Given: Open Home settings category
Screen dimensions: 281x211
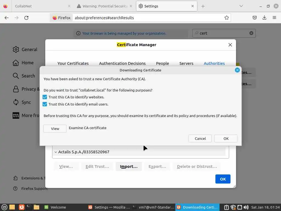Looking at the screenshot, I should coord(23,63).
